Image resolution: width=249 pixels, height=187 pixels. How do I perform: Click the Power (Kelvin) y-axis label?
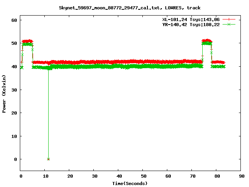coord(4,94)
